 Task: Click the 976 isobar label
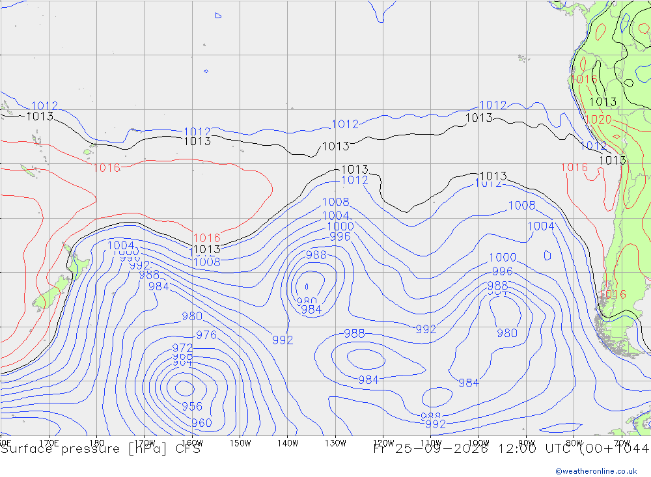[x=206, y=334]
